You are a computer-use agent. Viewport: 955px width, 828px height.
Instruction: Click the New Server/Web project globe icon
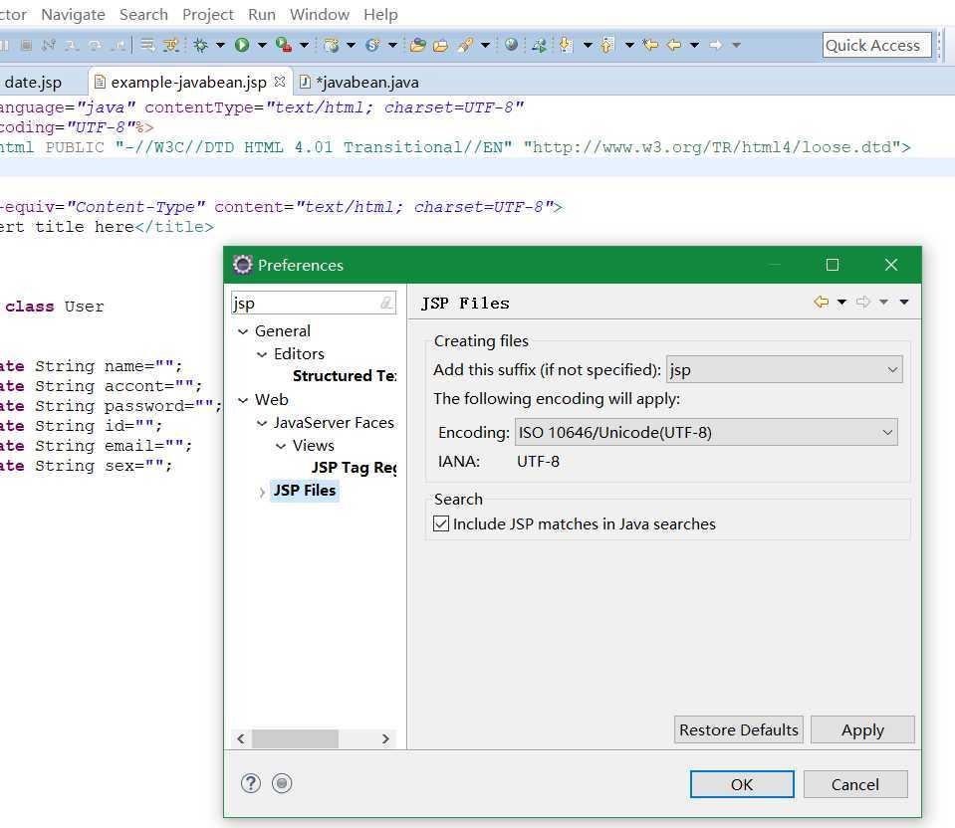pos(331,45)
